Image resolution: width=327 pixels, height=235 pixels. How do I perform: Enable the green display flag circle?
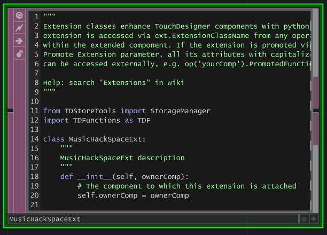(304, 219)
